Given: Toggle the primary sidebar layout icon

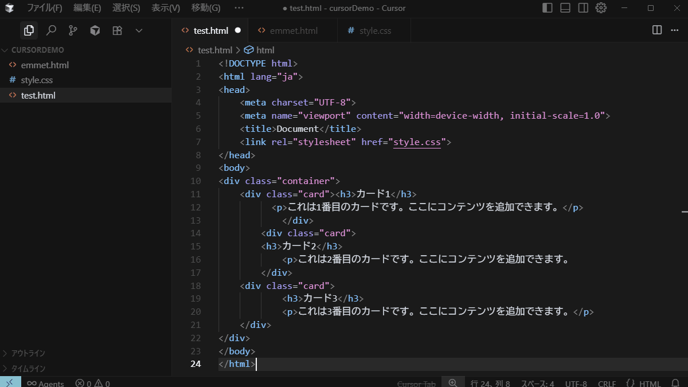Looking at the screenshot, I should pos(548,8).
